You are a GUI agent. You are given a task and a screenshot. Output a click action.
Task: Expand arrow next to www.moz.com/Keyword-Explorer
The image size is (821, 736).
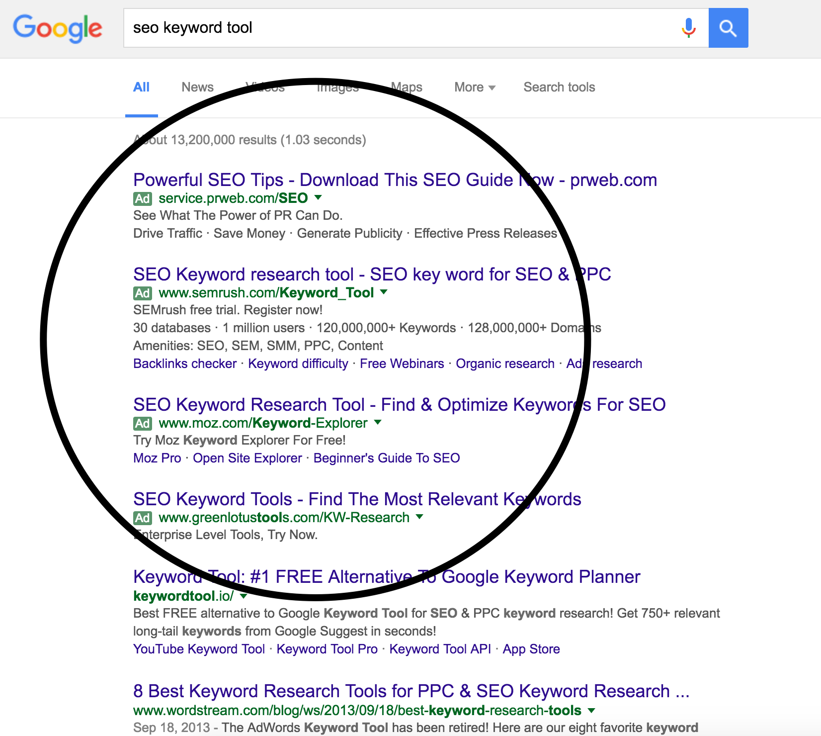click(378, 422)
